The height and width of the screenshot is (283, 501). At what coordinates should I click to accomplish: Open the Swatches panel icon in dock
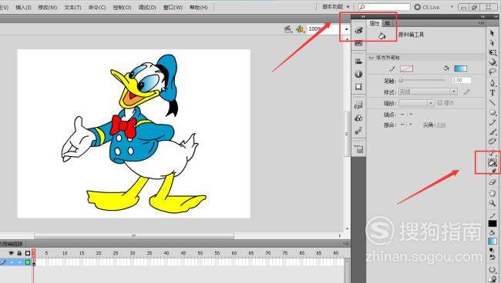pos(358,43)
